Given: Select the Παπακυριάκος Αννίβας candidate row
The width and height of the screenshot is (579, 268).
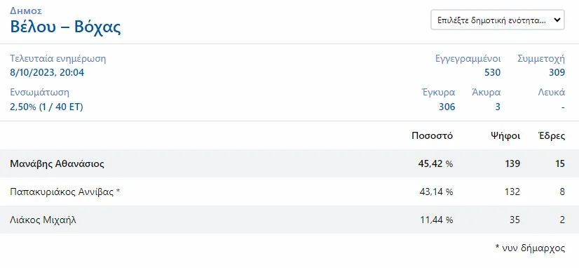Looking at the screenshot, I should (x=289, y=192).
